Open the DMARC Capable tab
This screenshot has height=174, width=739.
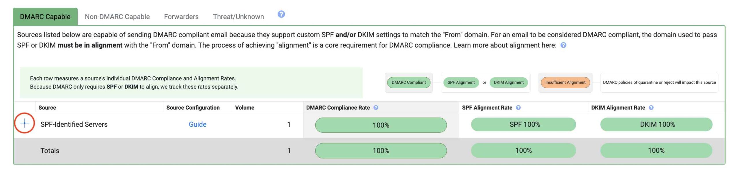[x=45, y=17]
